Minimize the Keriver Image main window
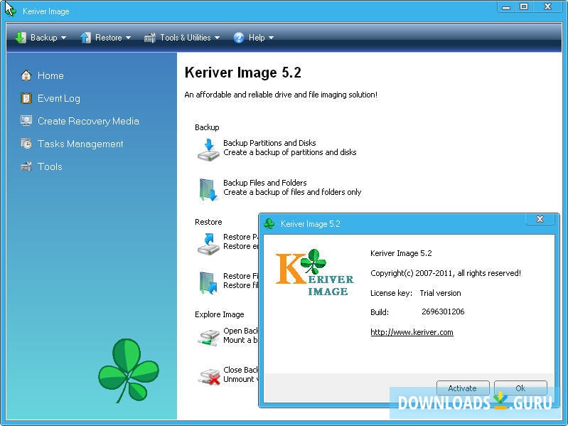Image resolution: width=568 pixels, height=426 pixels. 506,6
